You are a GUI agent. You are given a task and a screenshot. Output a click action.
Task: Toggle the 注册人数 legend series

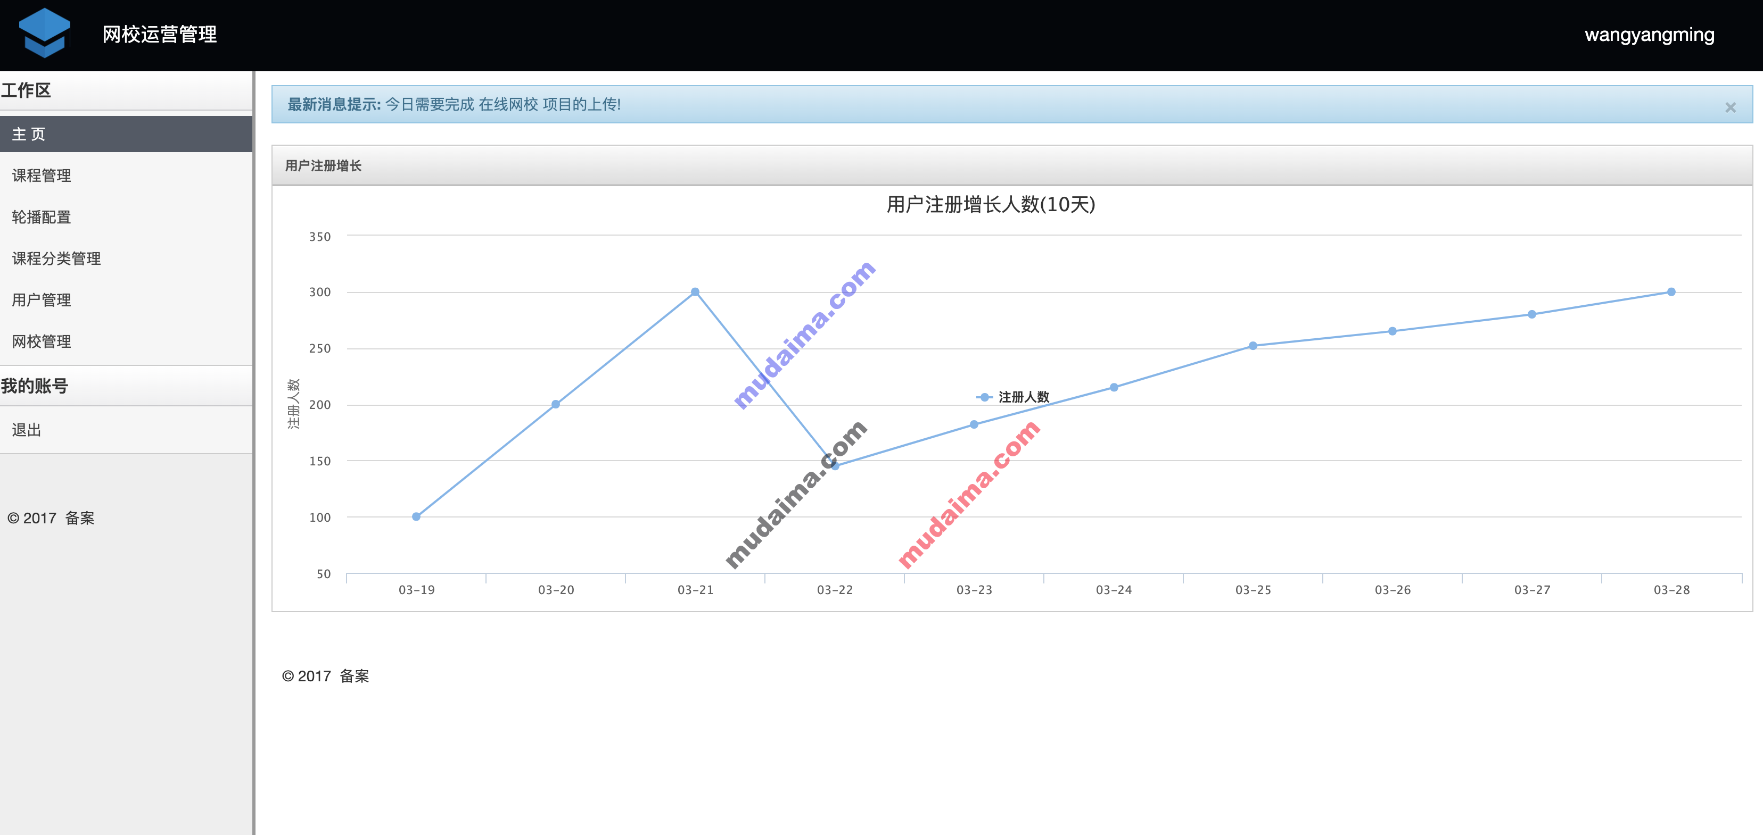pos(1012,397)
